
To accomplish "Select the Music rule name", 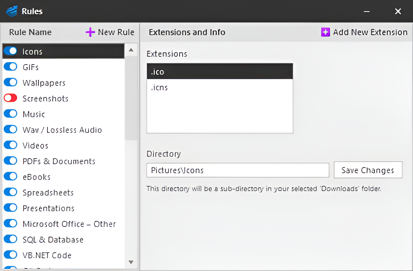I will click(34, 114).
